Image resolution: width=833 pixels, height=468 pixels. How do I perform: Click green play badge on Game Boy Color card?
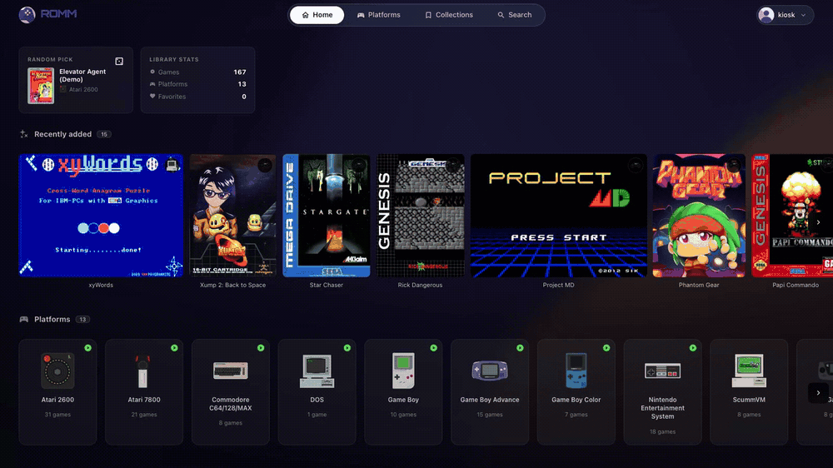click(x=606, y=348)
